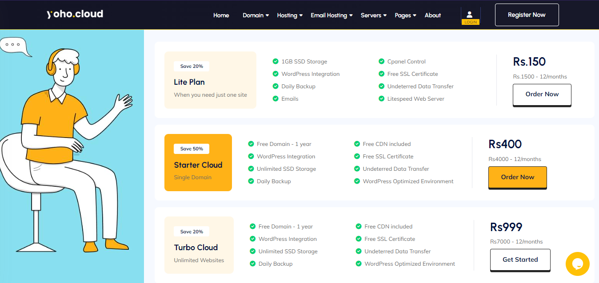
Task: Expand the Servers menu
Action: pyautogui.click(x=373, y=15)
